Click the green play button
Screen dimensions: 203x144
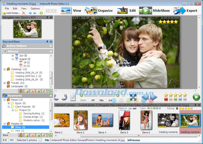(x=196, y=97)
